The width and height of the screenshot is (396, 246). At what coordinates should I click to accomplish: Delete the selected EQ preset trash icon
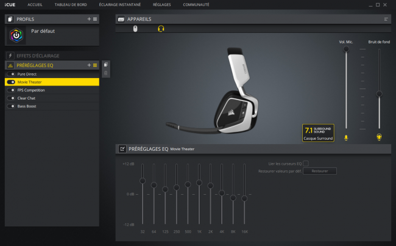click(106, 73)
